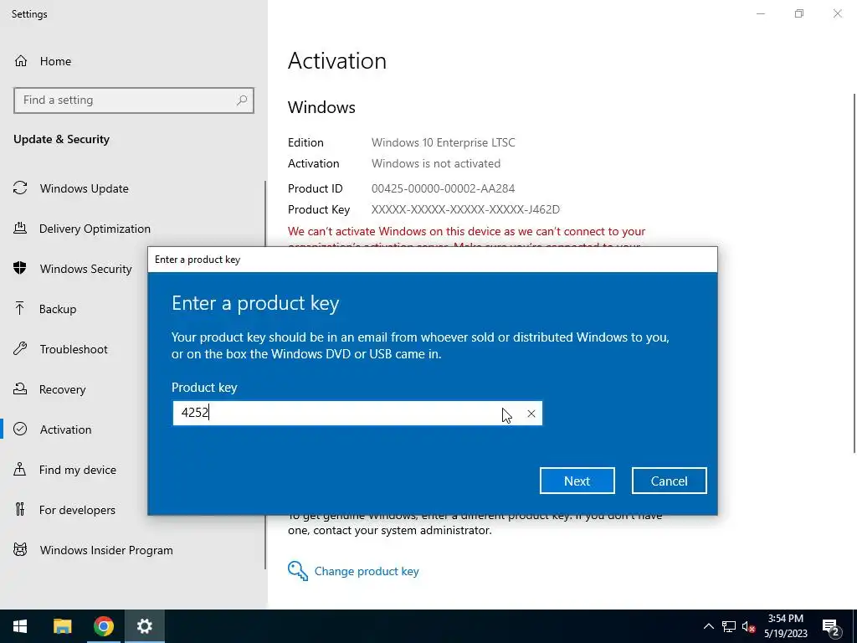Click the Settings page vertical scrollbar
857x643 pixels.
click(854, 274)
